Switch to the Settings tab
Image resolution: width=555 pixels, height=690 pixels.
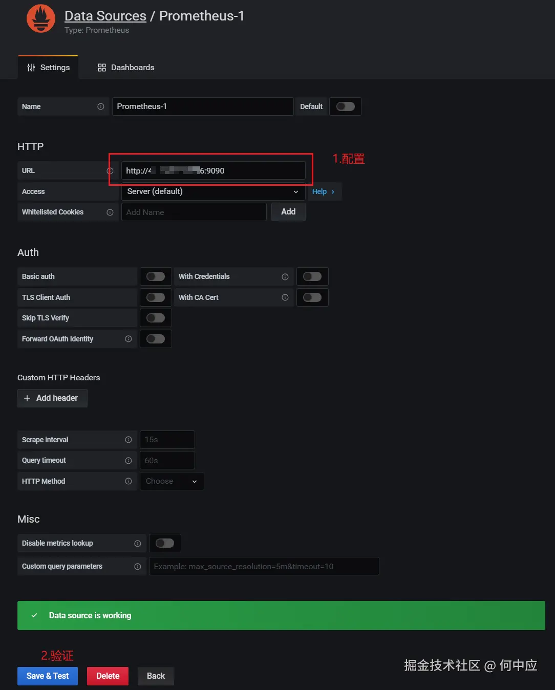[x=48, y=68]
